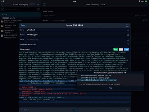Jump to next message with the down arrow

(x=25, y=110)
